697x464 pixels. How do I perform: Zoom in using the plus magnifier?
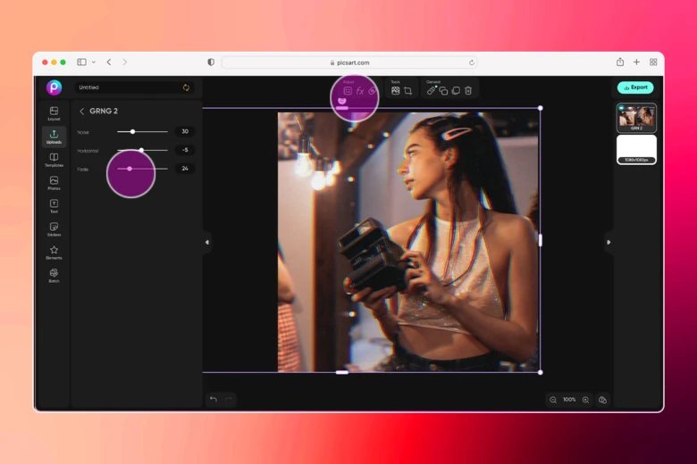585,400
